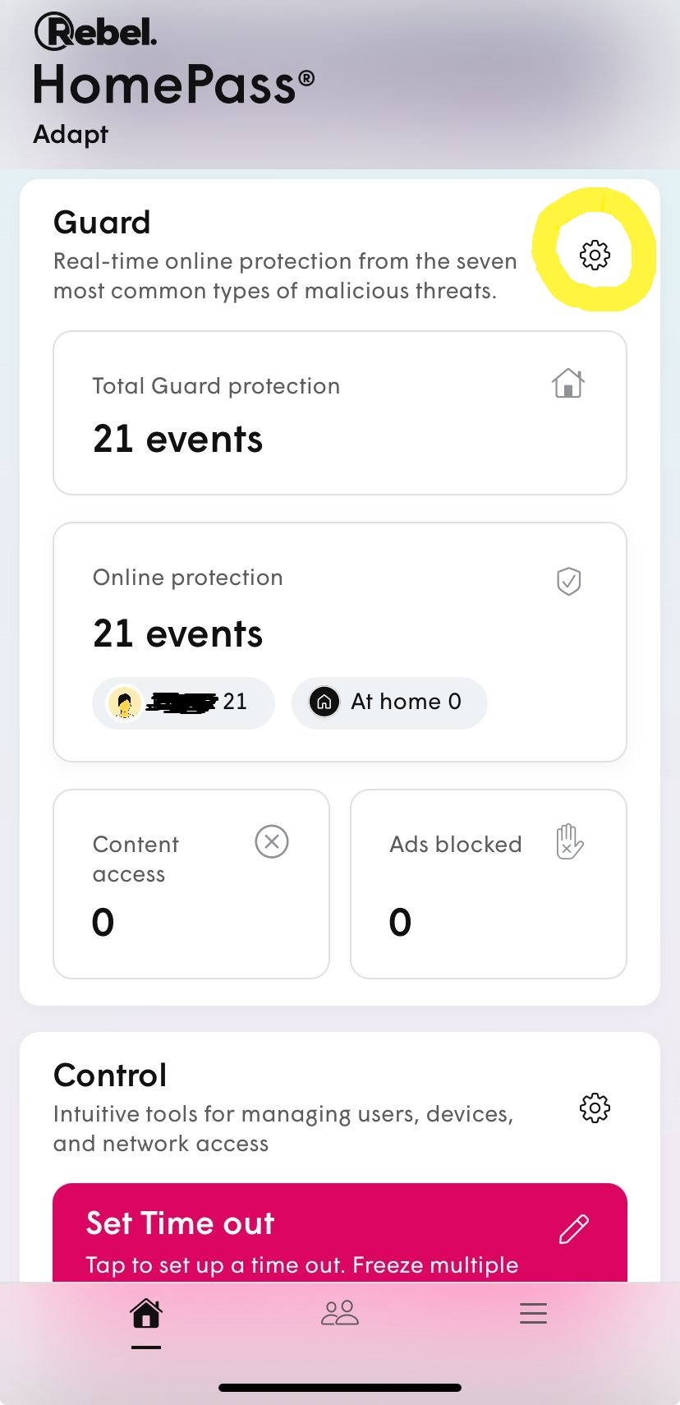Tap the Ads blocked hand icon
Screen dimensions: 680x1405
pyautogui.click(x=569, y=842)
